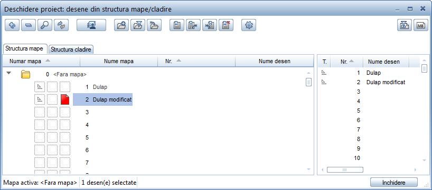Toggle leftmost status box of drawing 6
432x190 pixels.
click(40, 150)
